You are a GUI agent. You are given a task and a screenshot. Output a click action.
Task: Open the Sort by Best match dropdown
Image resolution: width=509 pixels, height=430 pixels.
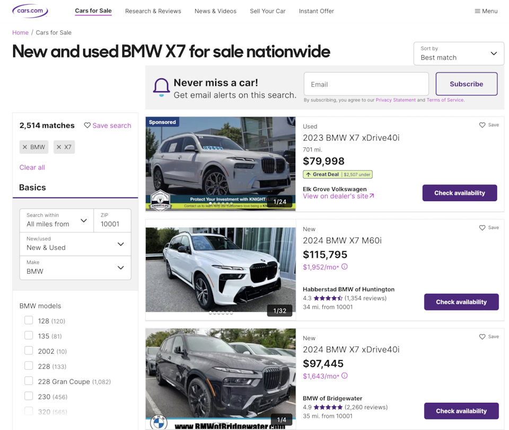pos(459,54)
